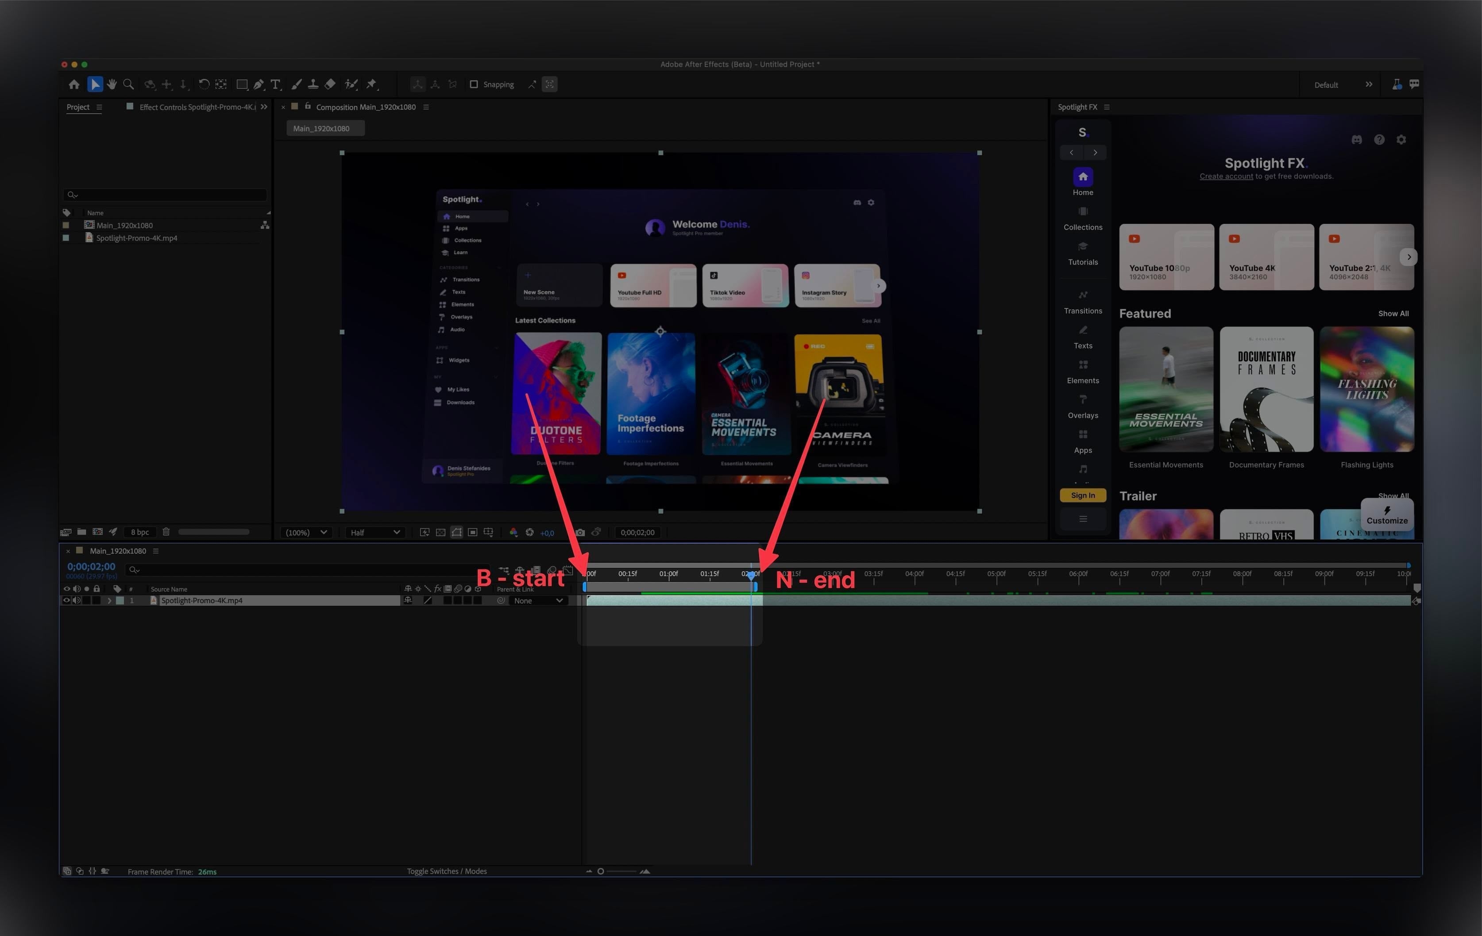Open Discord icon in Spotlight FX panel

point(1356,140)
